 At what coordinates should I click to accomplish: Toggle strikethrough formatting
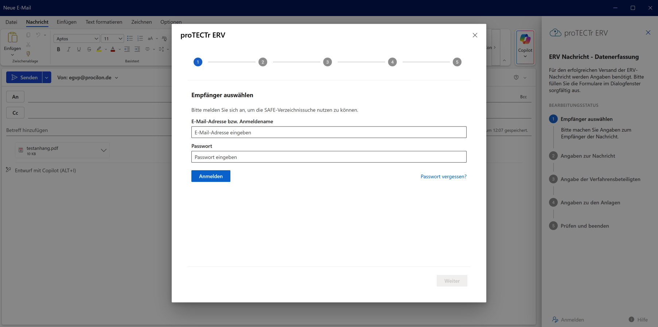(x=89, y=49)
